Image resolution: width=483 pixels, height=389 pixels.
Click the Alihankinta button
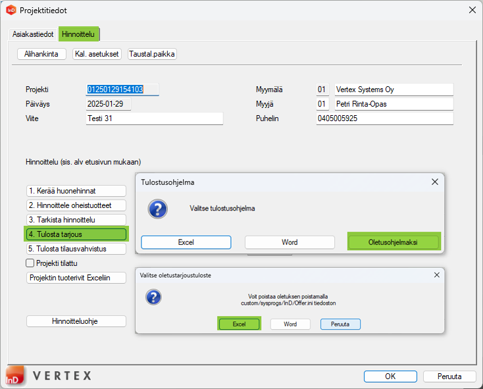[41, 54]
